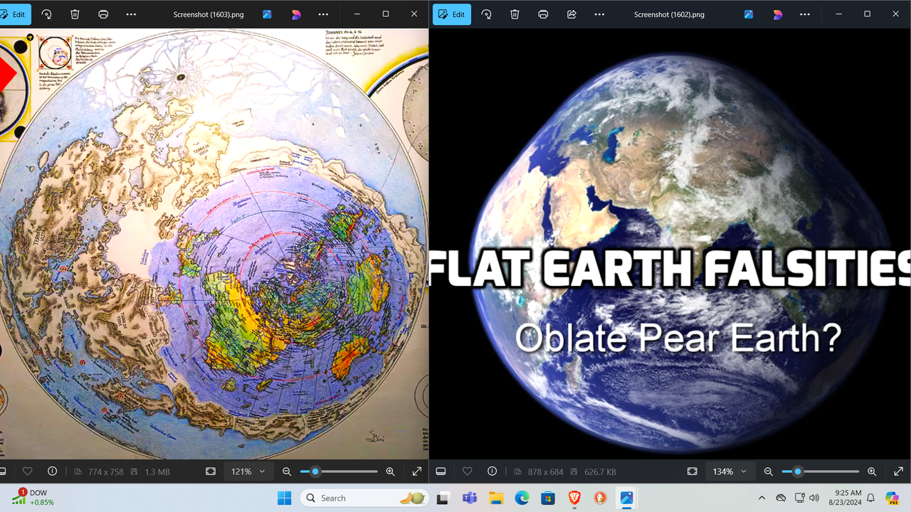The width and height of the screenshot is (911, 512).
Task: Share the Screenshot (1602) image
Action: click(572, 14)
